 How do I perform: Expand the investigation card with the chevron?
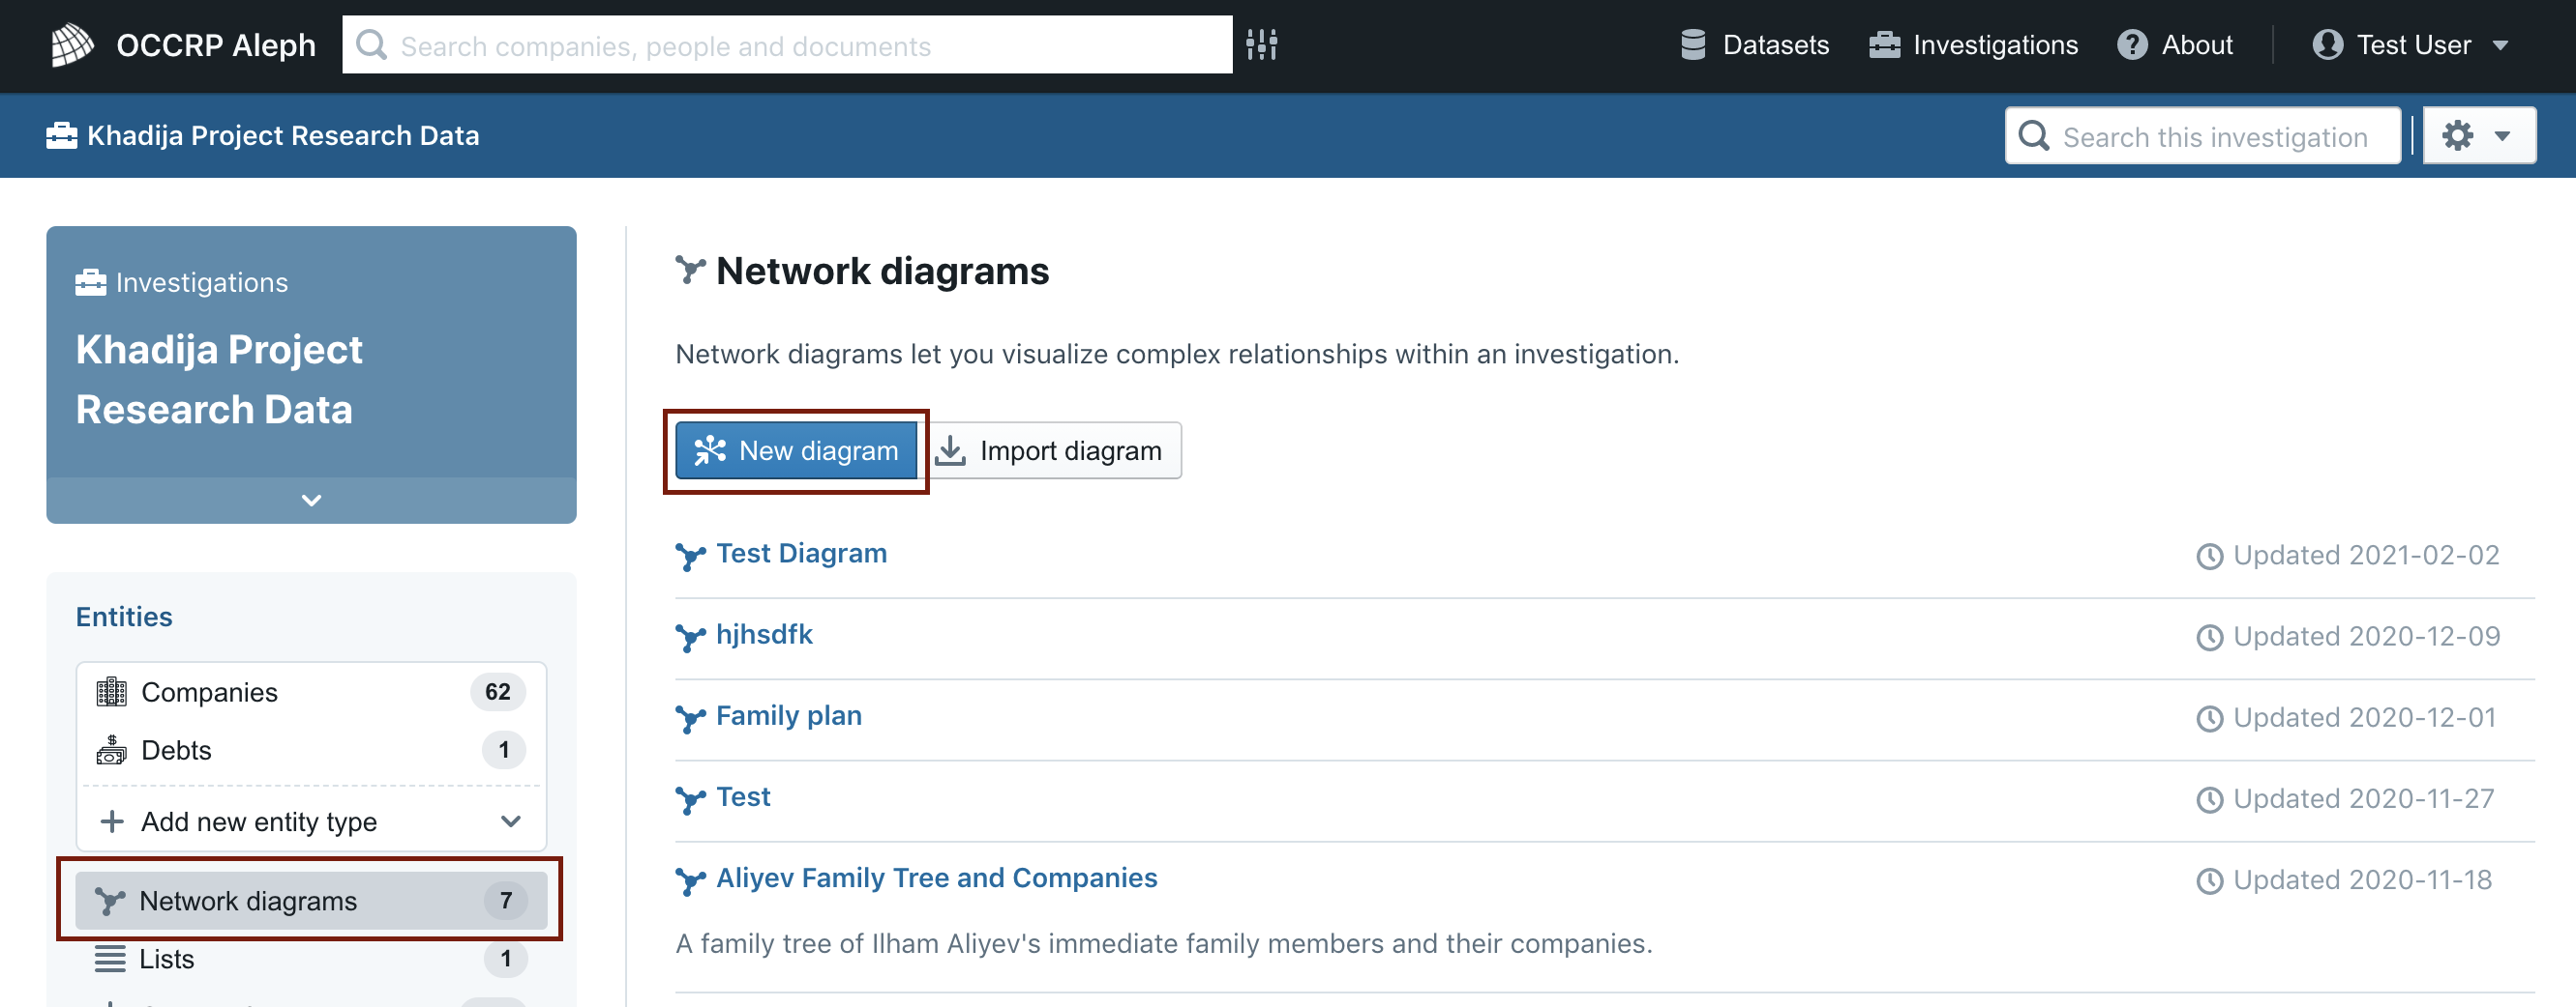[x=311, y=500]
